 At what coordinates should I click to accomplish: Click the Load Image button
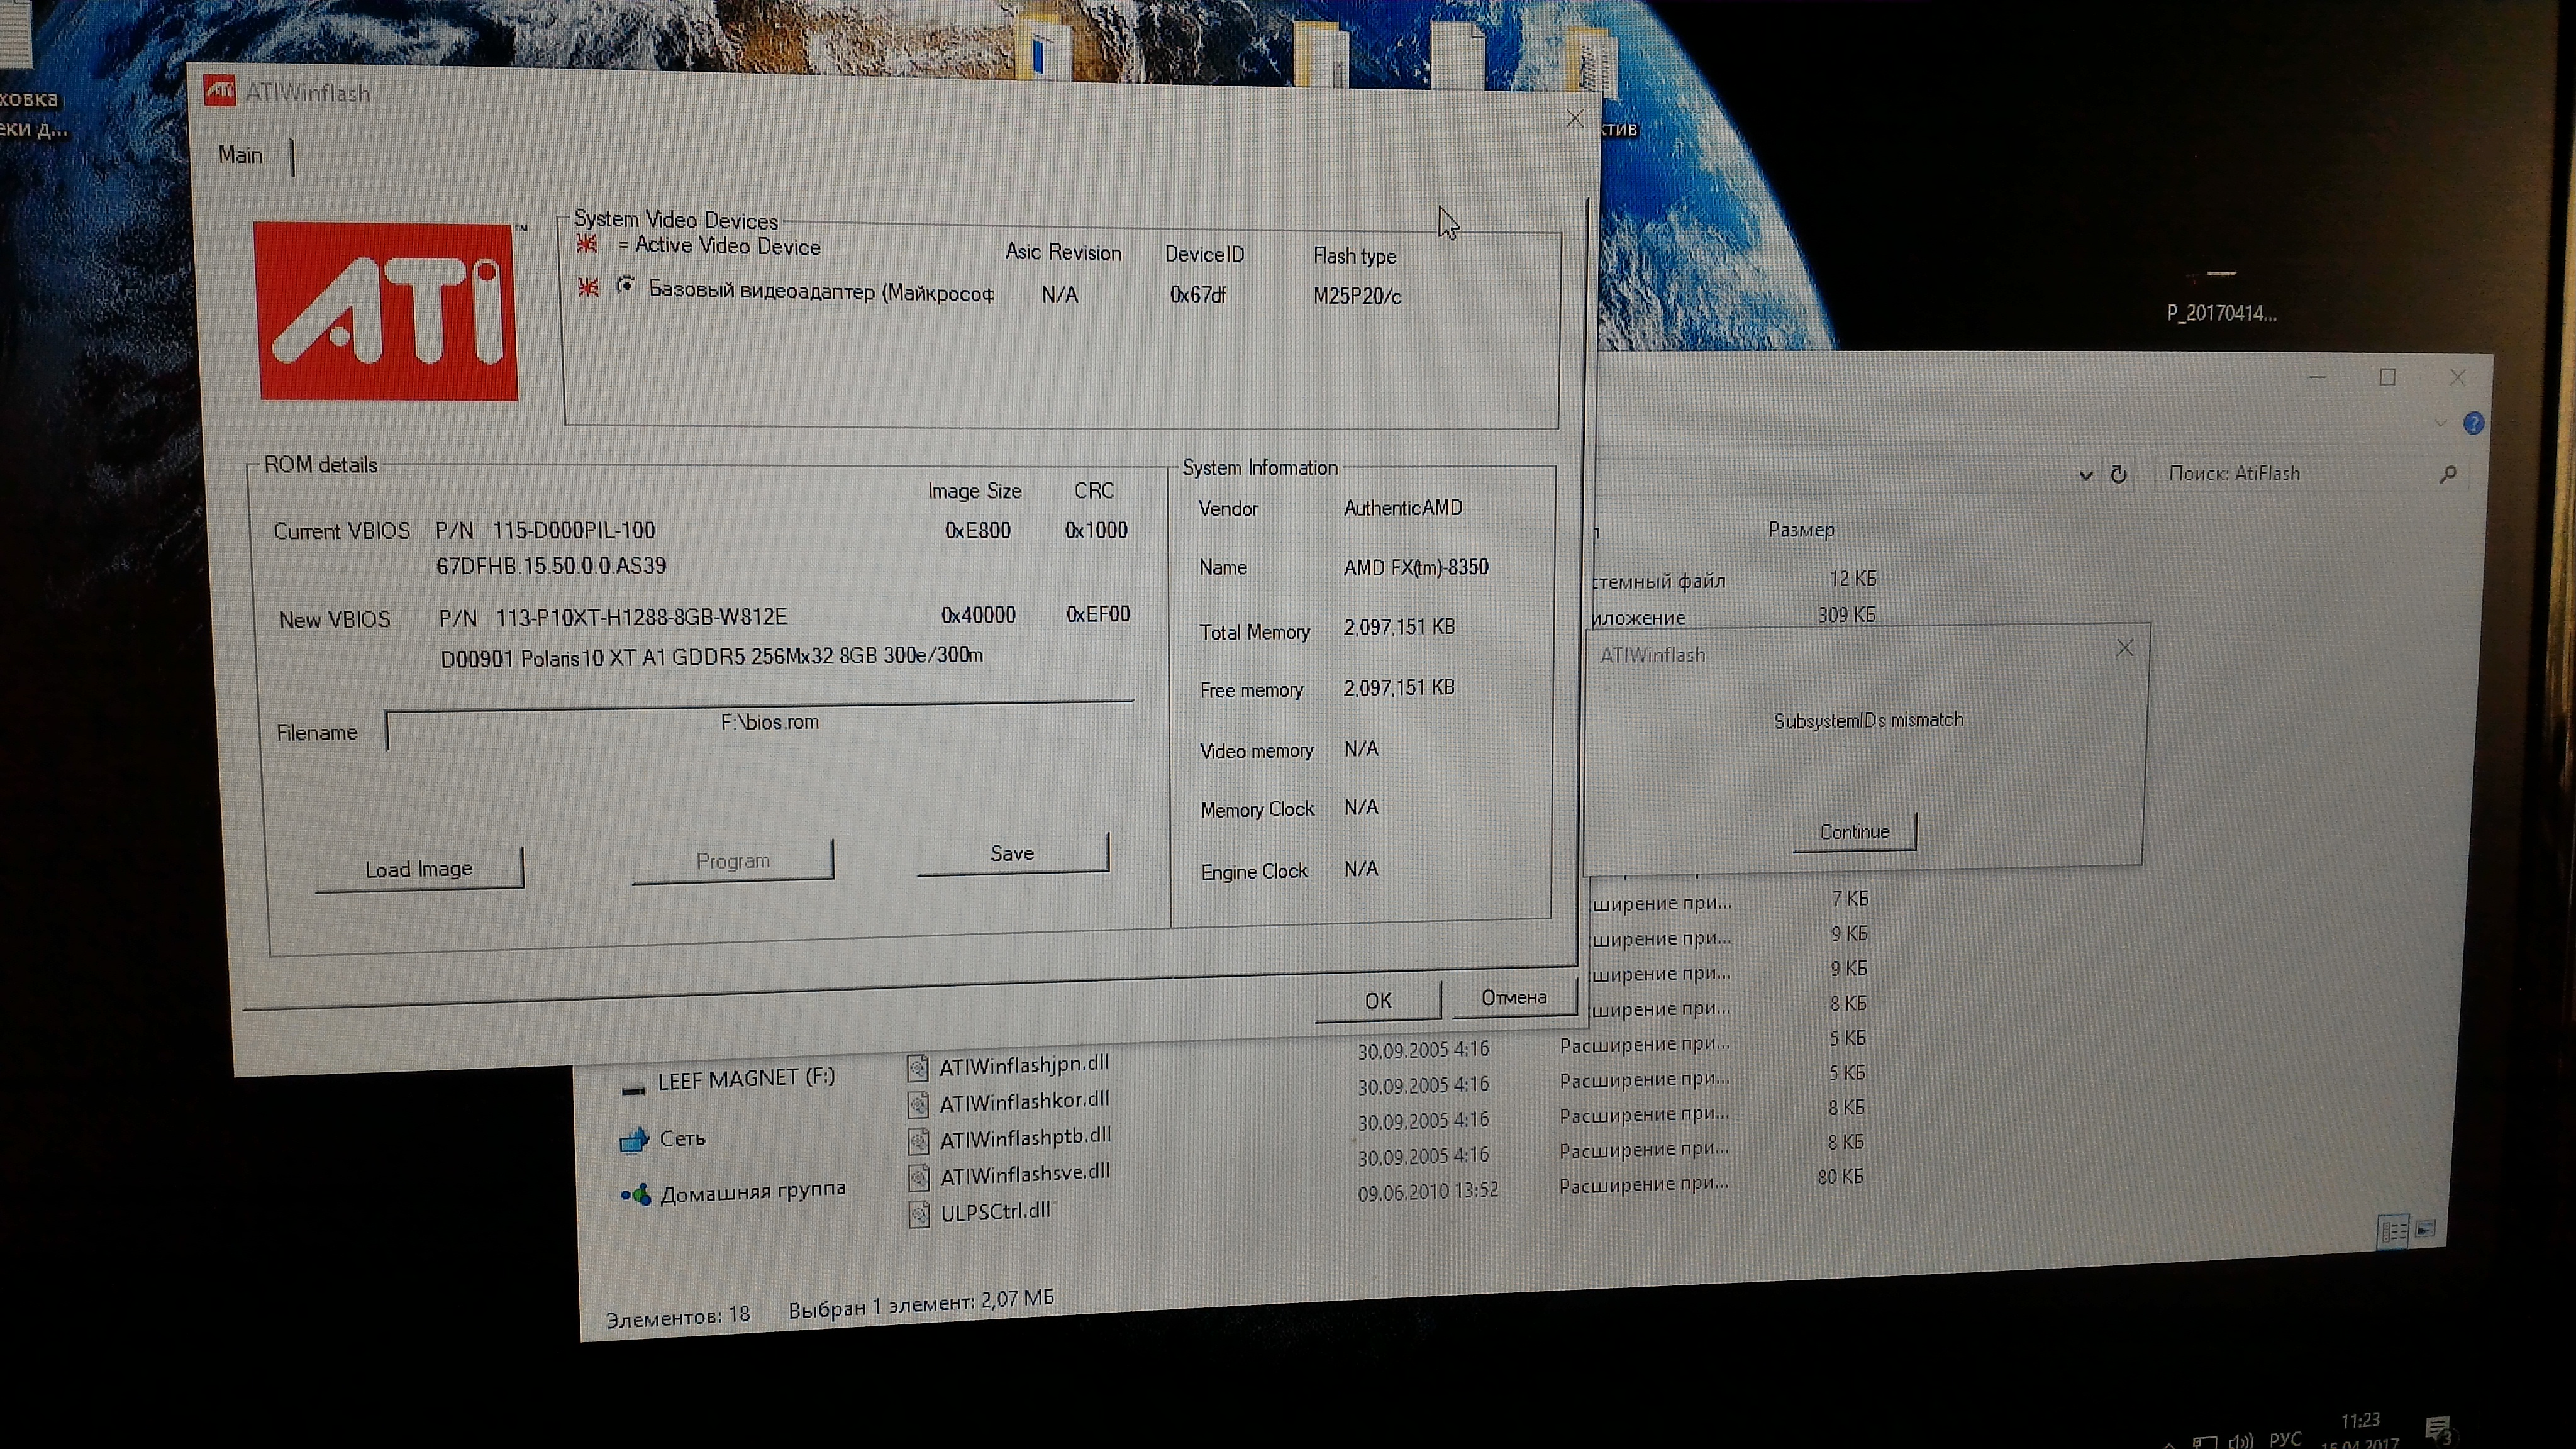click(418, 869)
